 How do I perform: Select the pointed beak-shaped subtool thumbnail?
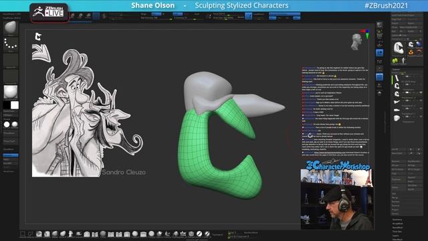[397, 102]
